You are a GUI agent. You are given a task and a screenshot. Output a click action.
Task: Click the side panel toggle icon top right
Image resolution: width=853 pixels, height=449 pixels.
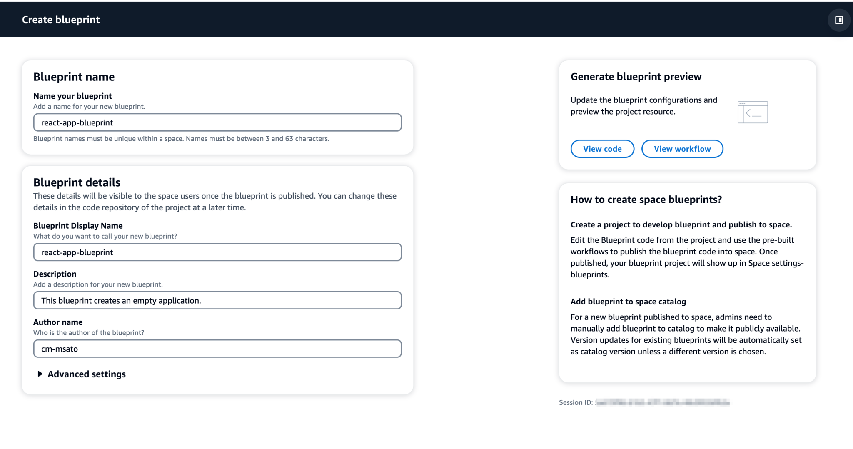[839, 20]
